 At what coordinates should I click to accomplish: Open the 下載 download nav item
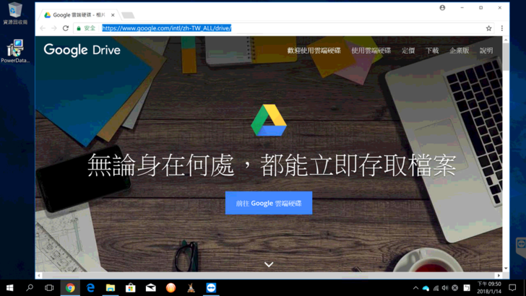pos(432,51)
